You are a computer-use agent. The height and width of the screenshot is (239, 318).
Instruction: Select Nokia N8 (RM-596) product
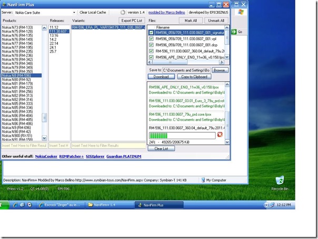click(22, 75)
